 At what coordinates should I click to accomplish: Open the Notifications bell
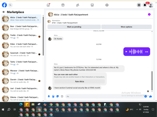tap(145, 5)
